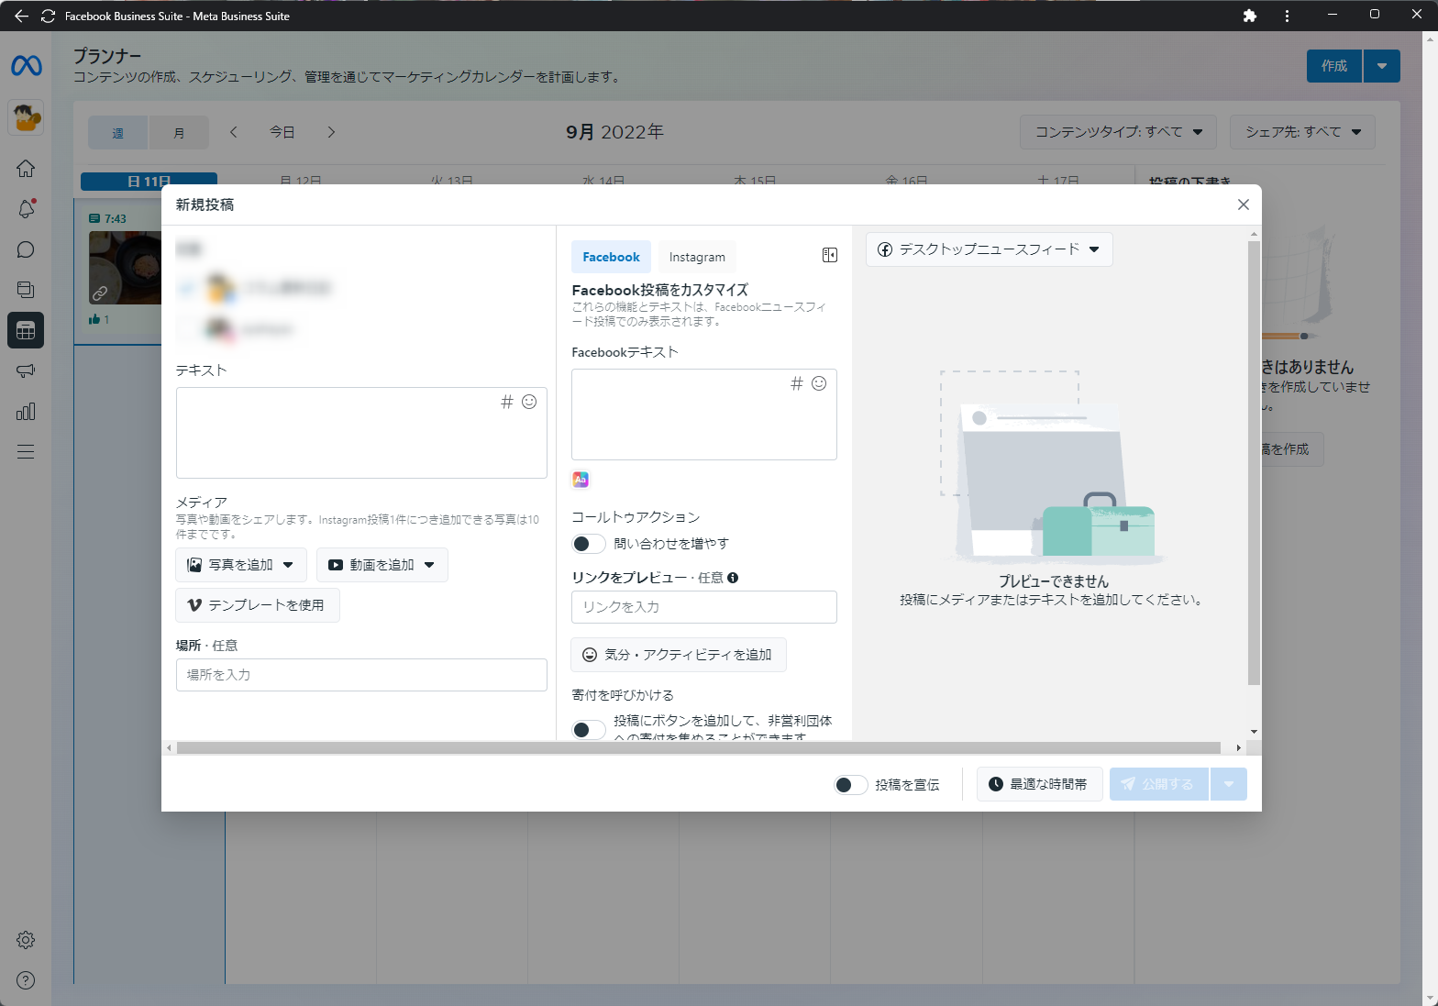
Task: Insert hashtag in Facebookテキスト box
Action: 797,383
